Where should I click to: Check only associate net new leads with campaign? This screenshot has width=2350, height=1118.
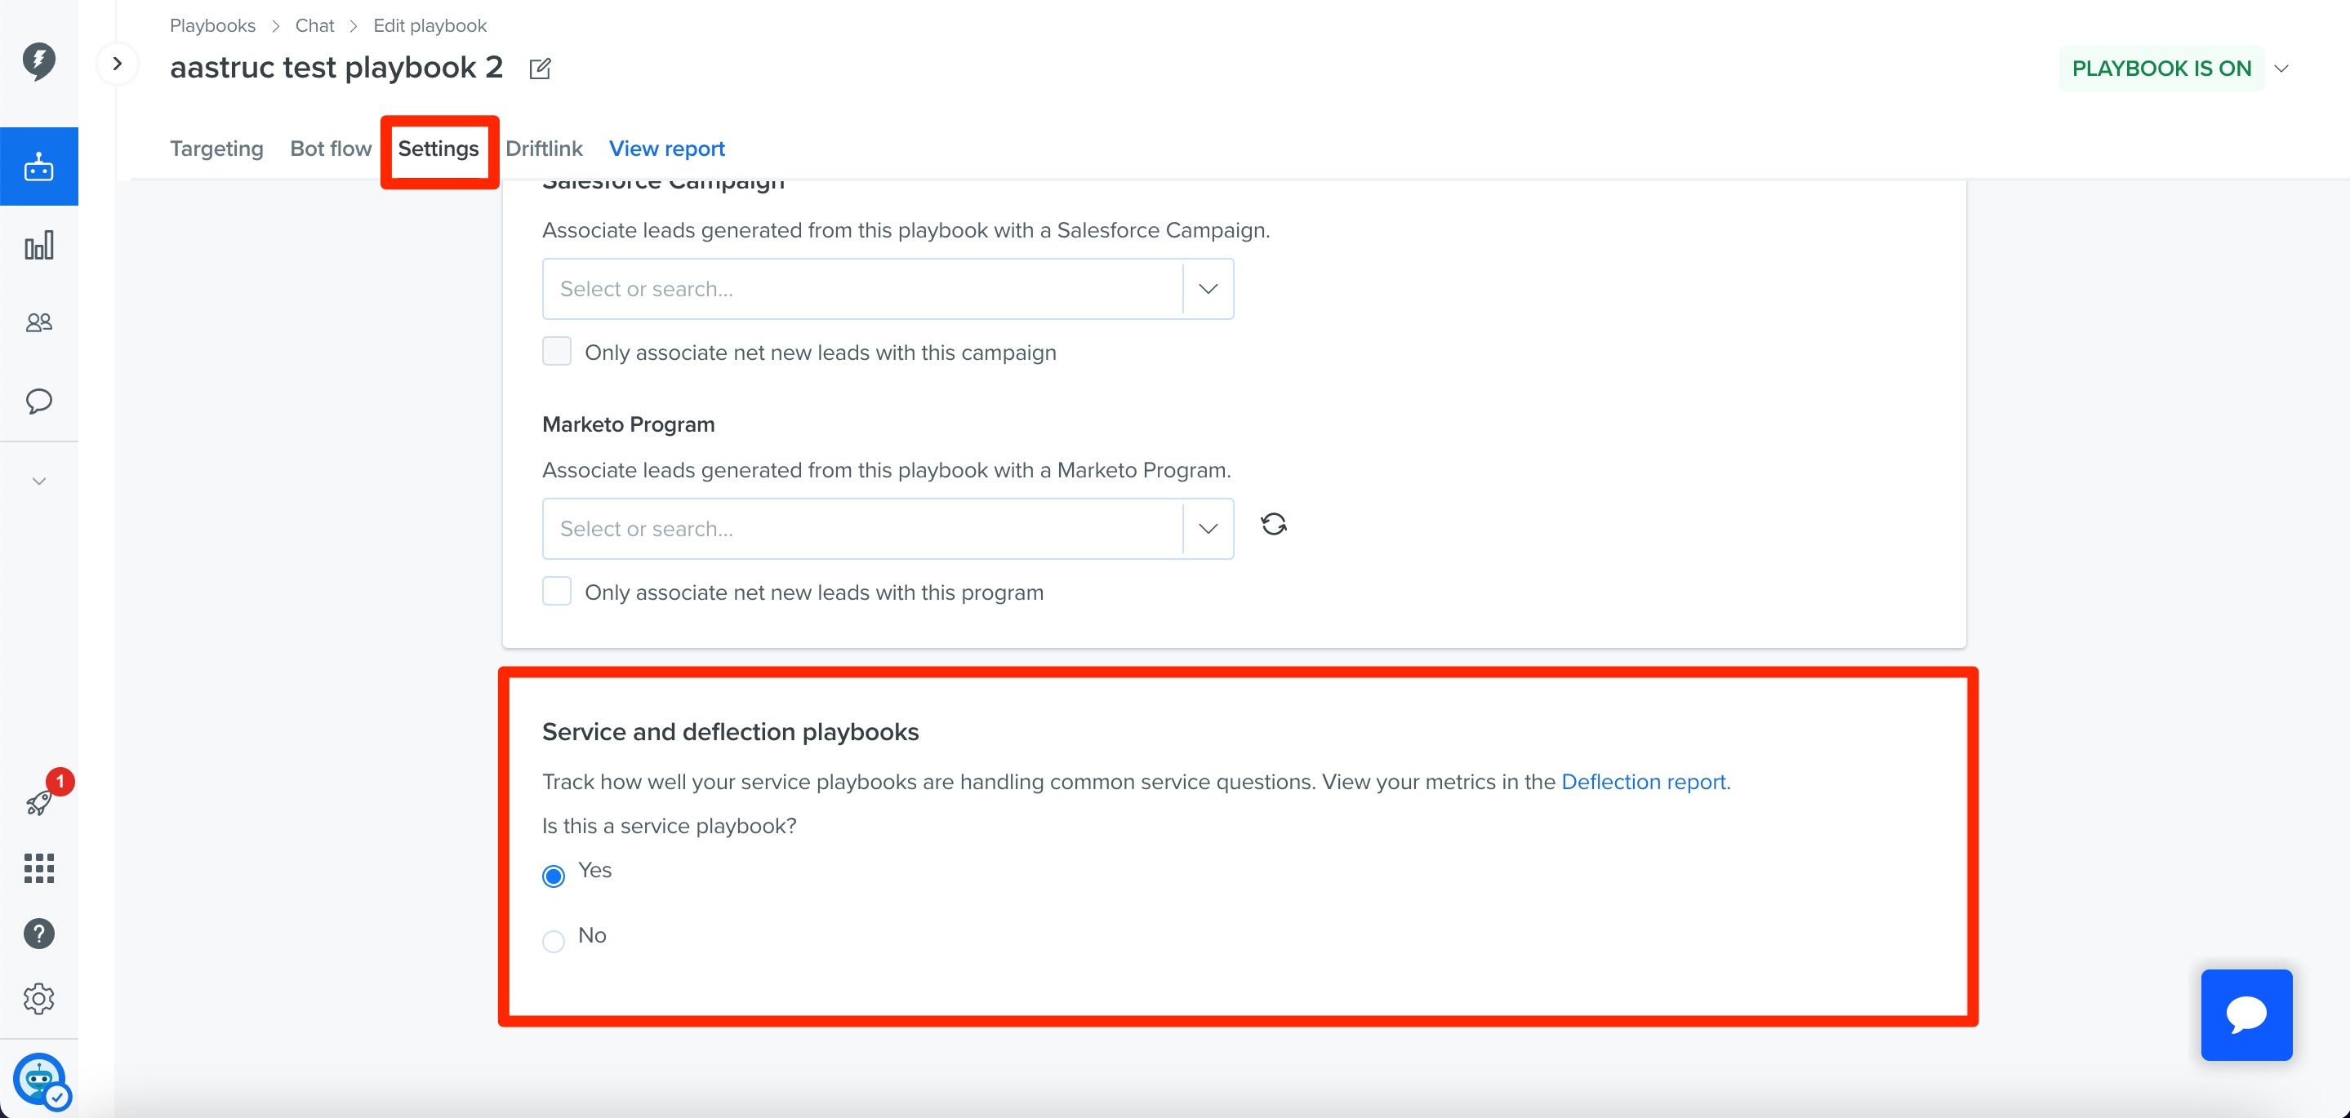click(557, 350)
